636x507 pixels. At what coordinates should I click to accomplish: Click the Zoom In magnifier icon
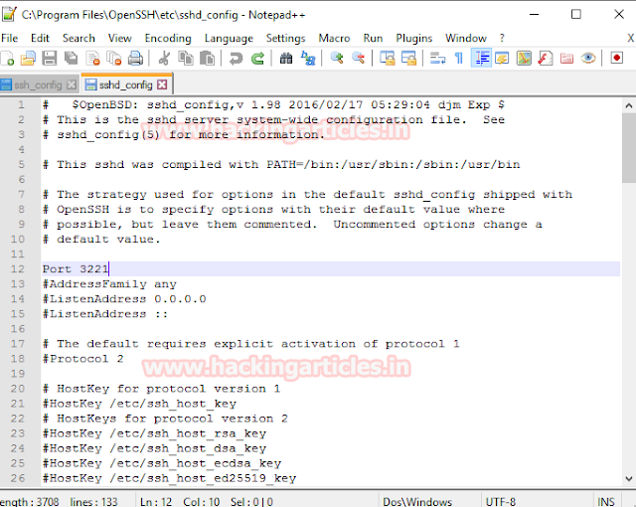337,59
